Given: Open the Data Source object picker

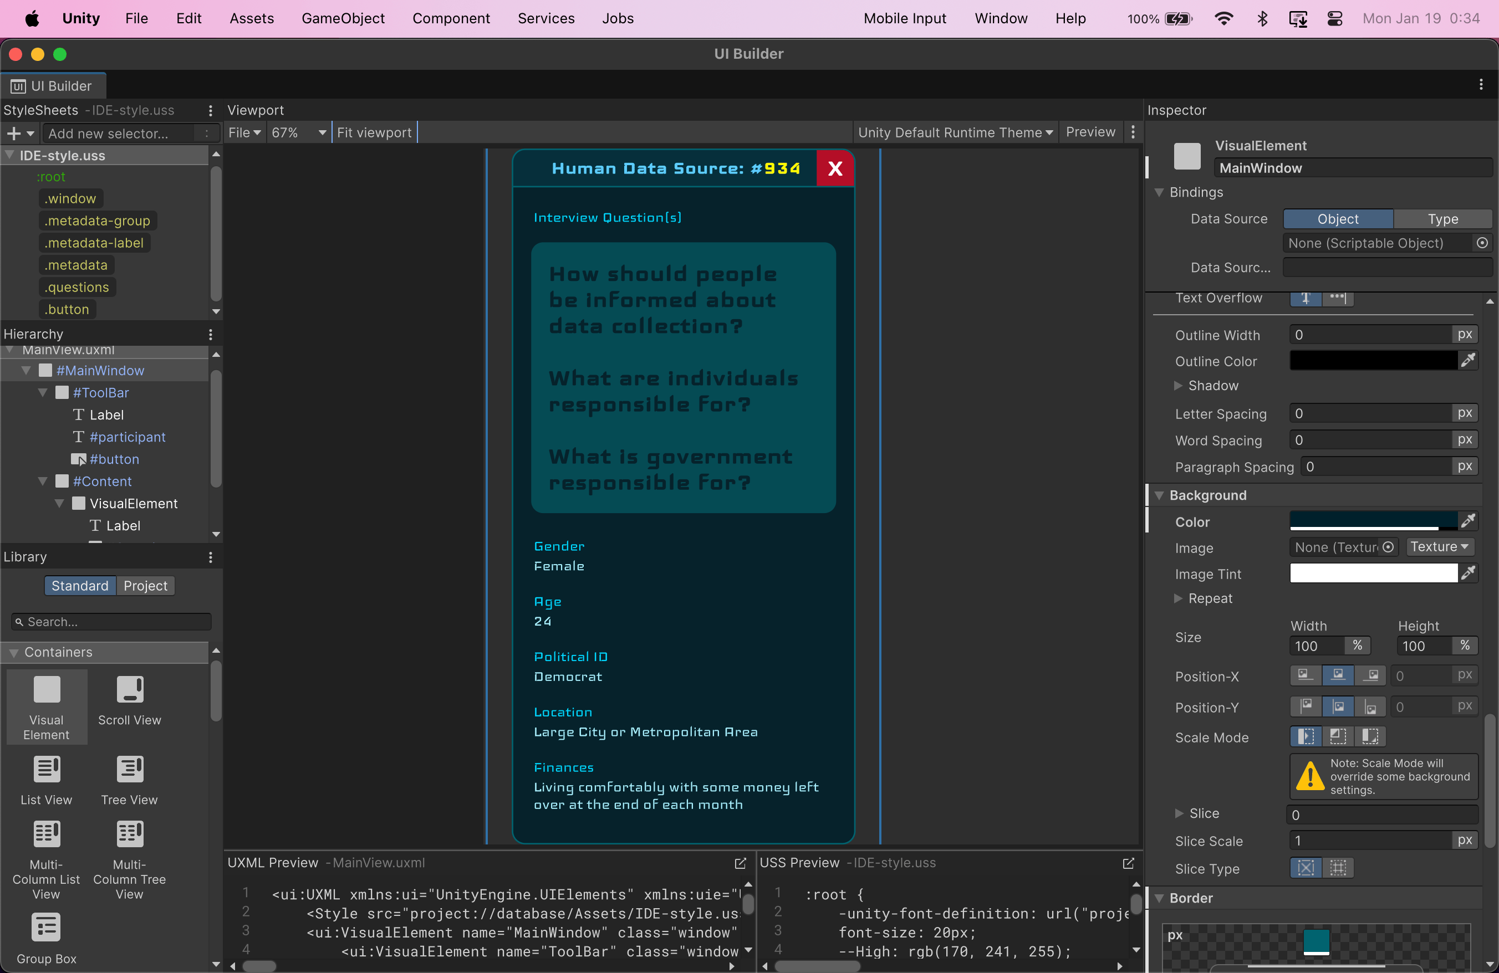Looking at the screenshot, I should [x=1482, y=244].
